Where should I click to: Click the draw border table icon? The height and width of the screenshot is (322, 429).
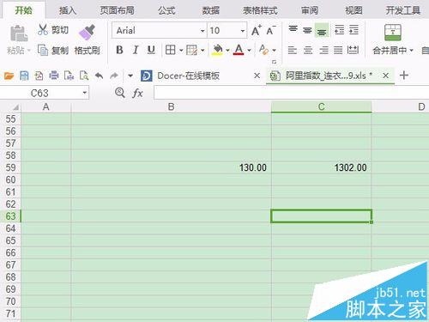point(191,50)
